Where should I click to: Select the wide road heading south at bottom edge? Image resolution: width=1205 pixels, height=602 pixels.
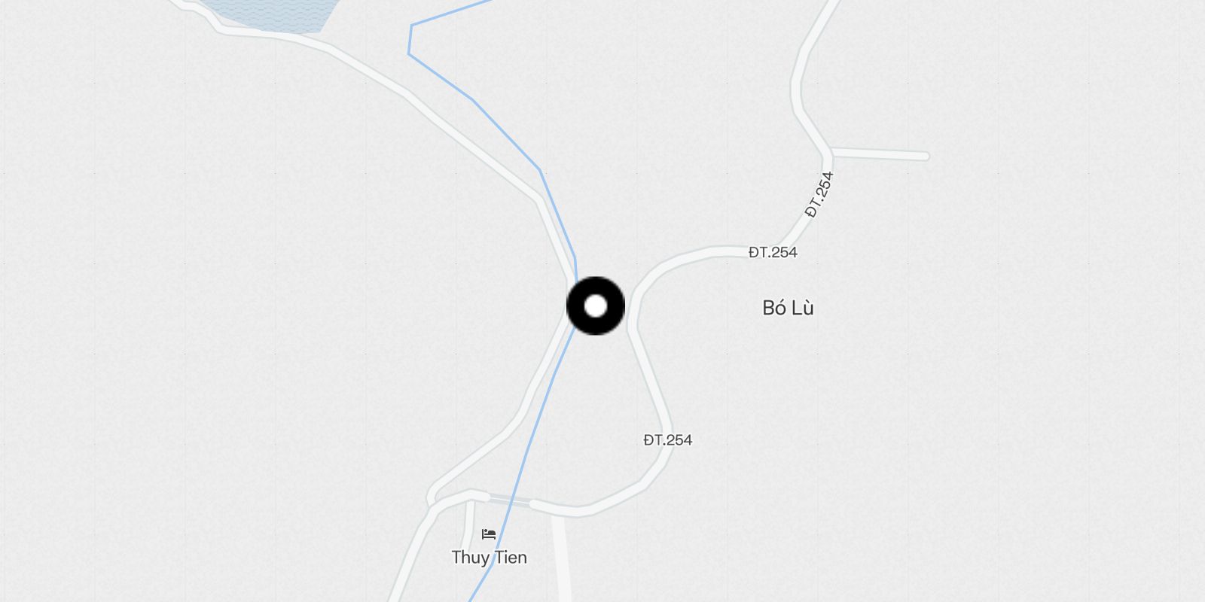coord(561,558)
